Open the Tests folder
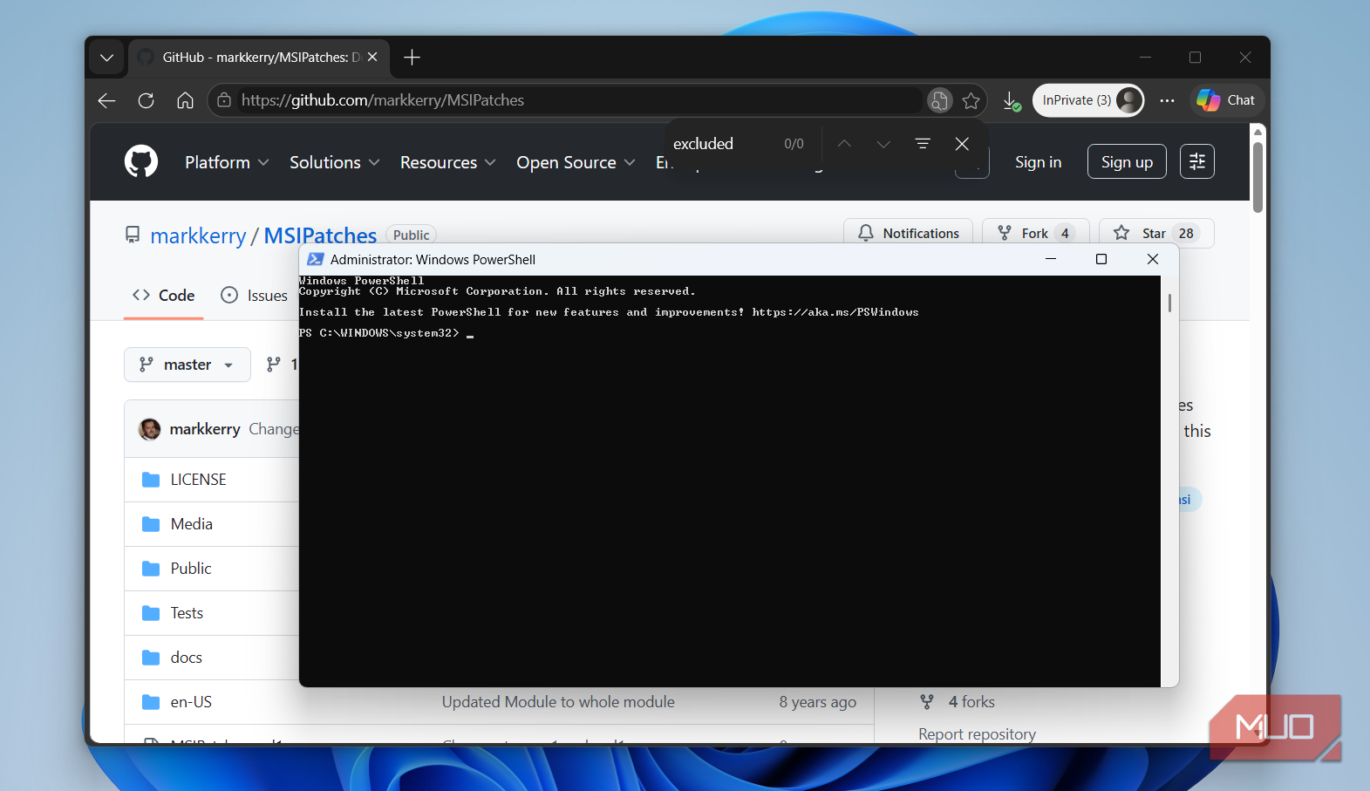This screenshot has width=1370, height=791. [187, 613]
